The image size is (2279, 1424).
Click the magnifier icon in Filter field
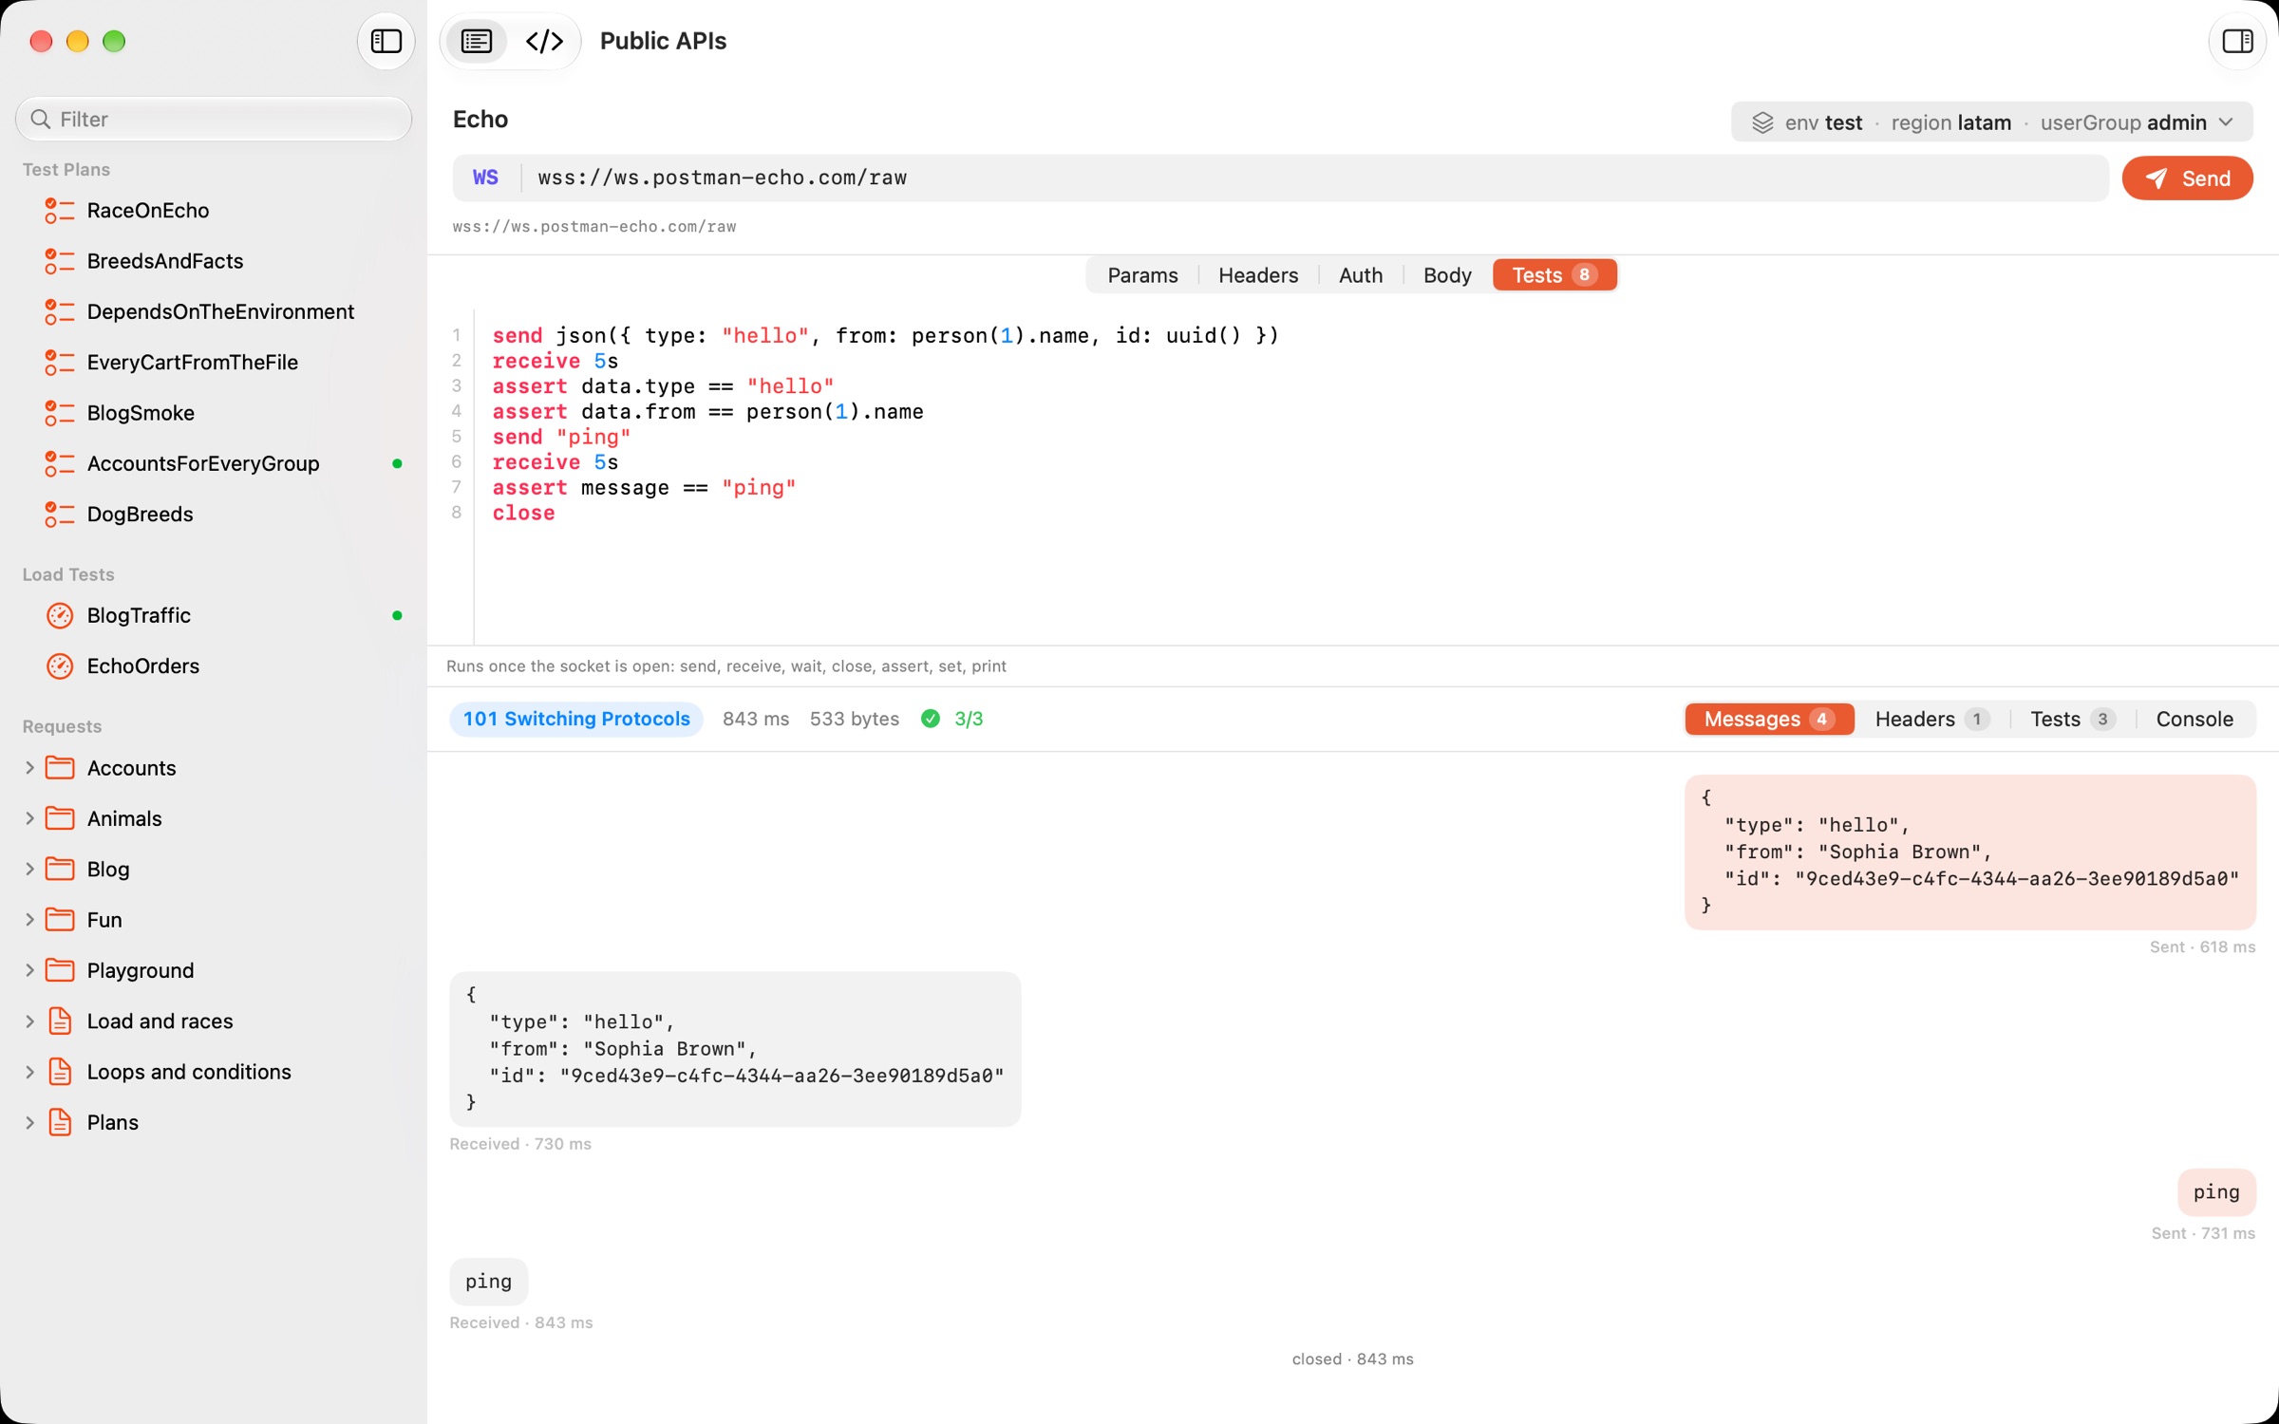tap(40, 119)
